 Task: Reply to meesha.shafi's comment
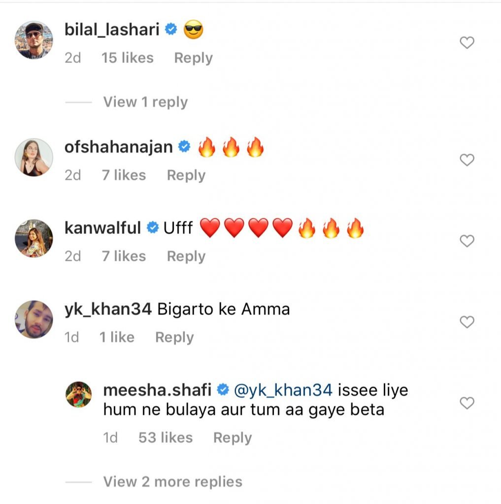click(x=232, y=438)
